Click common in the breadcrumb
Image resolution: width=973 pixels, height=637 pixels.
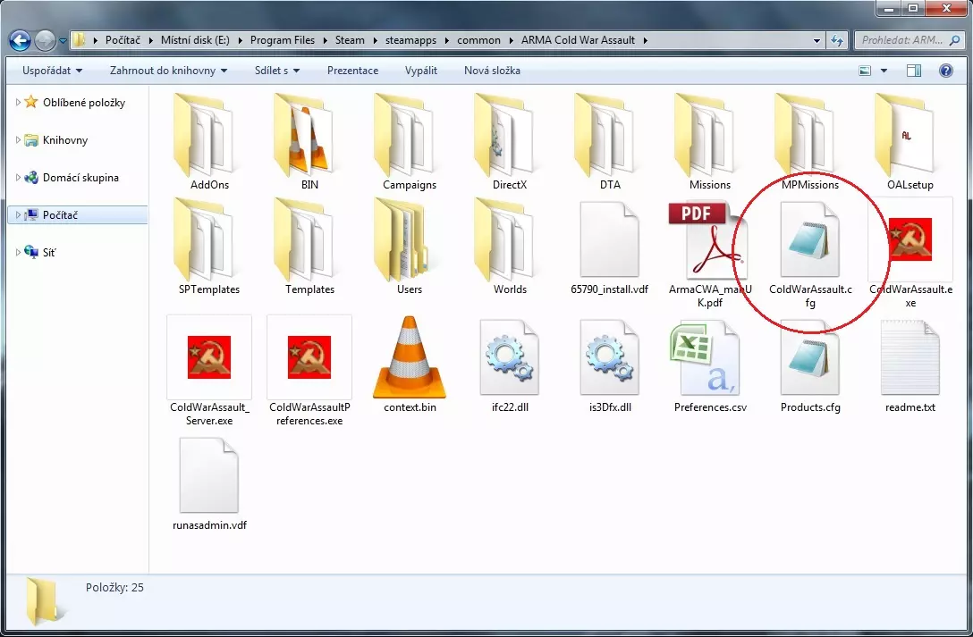[478, 40]
